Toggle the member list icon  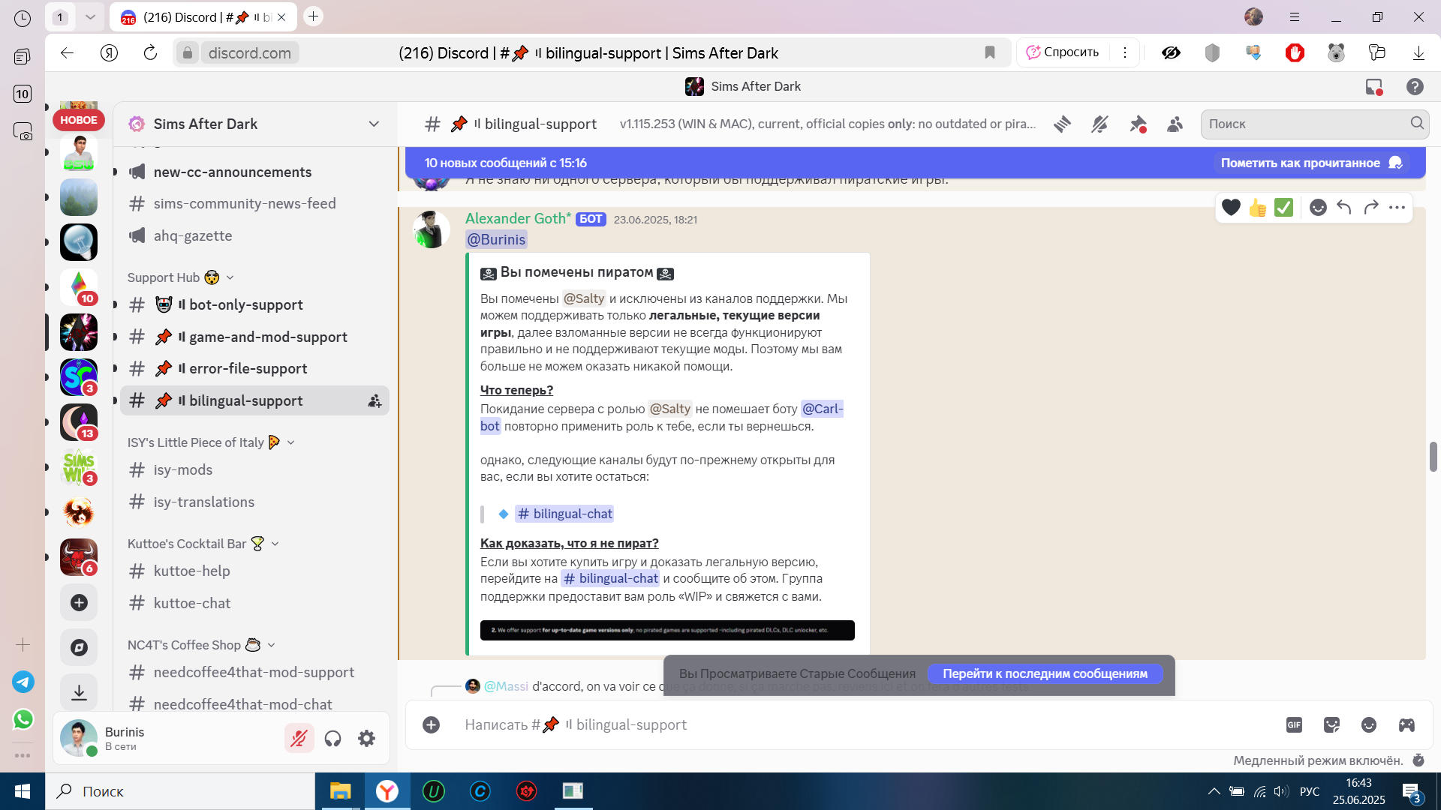1175,124
